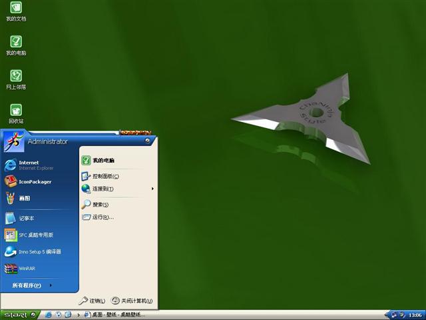
Task: Click the third quick launch icon
Action: coord(68,315)
